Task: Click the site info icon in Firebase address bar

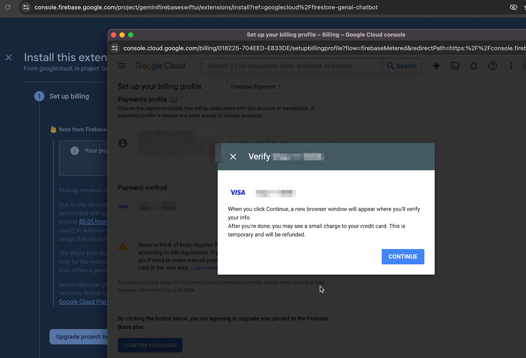Action: [x=26, y=7]
